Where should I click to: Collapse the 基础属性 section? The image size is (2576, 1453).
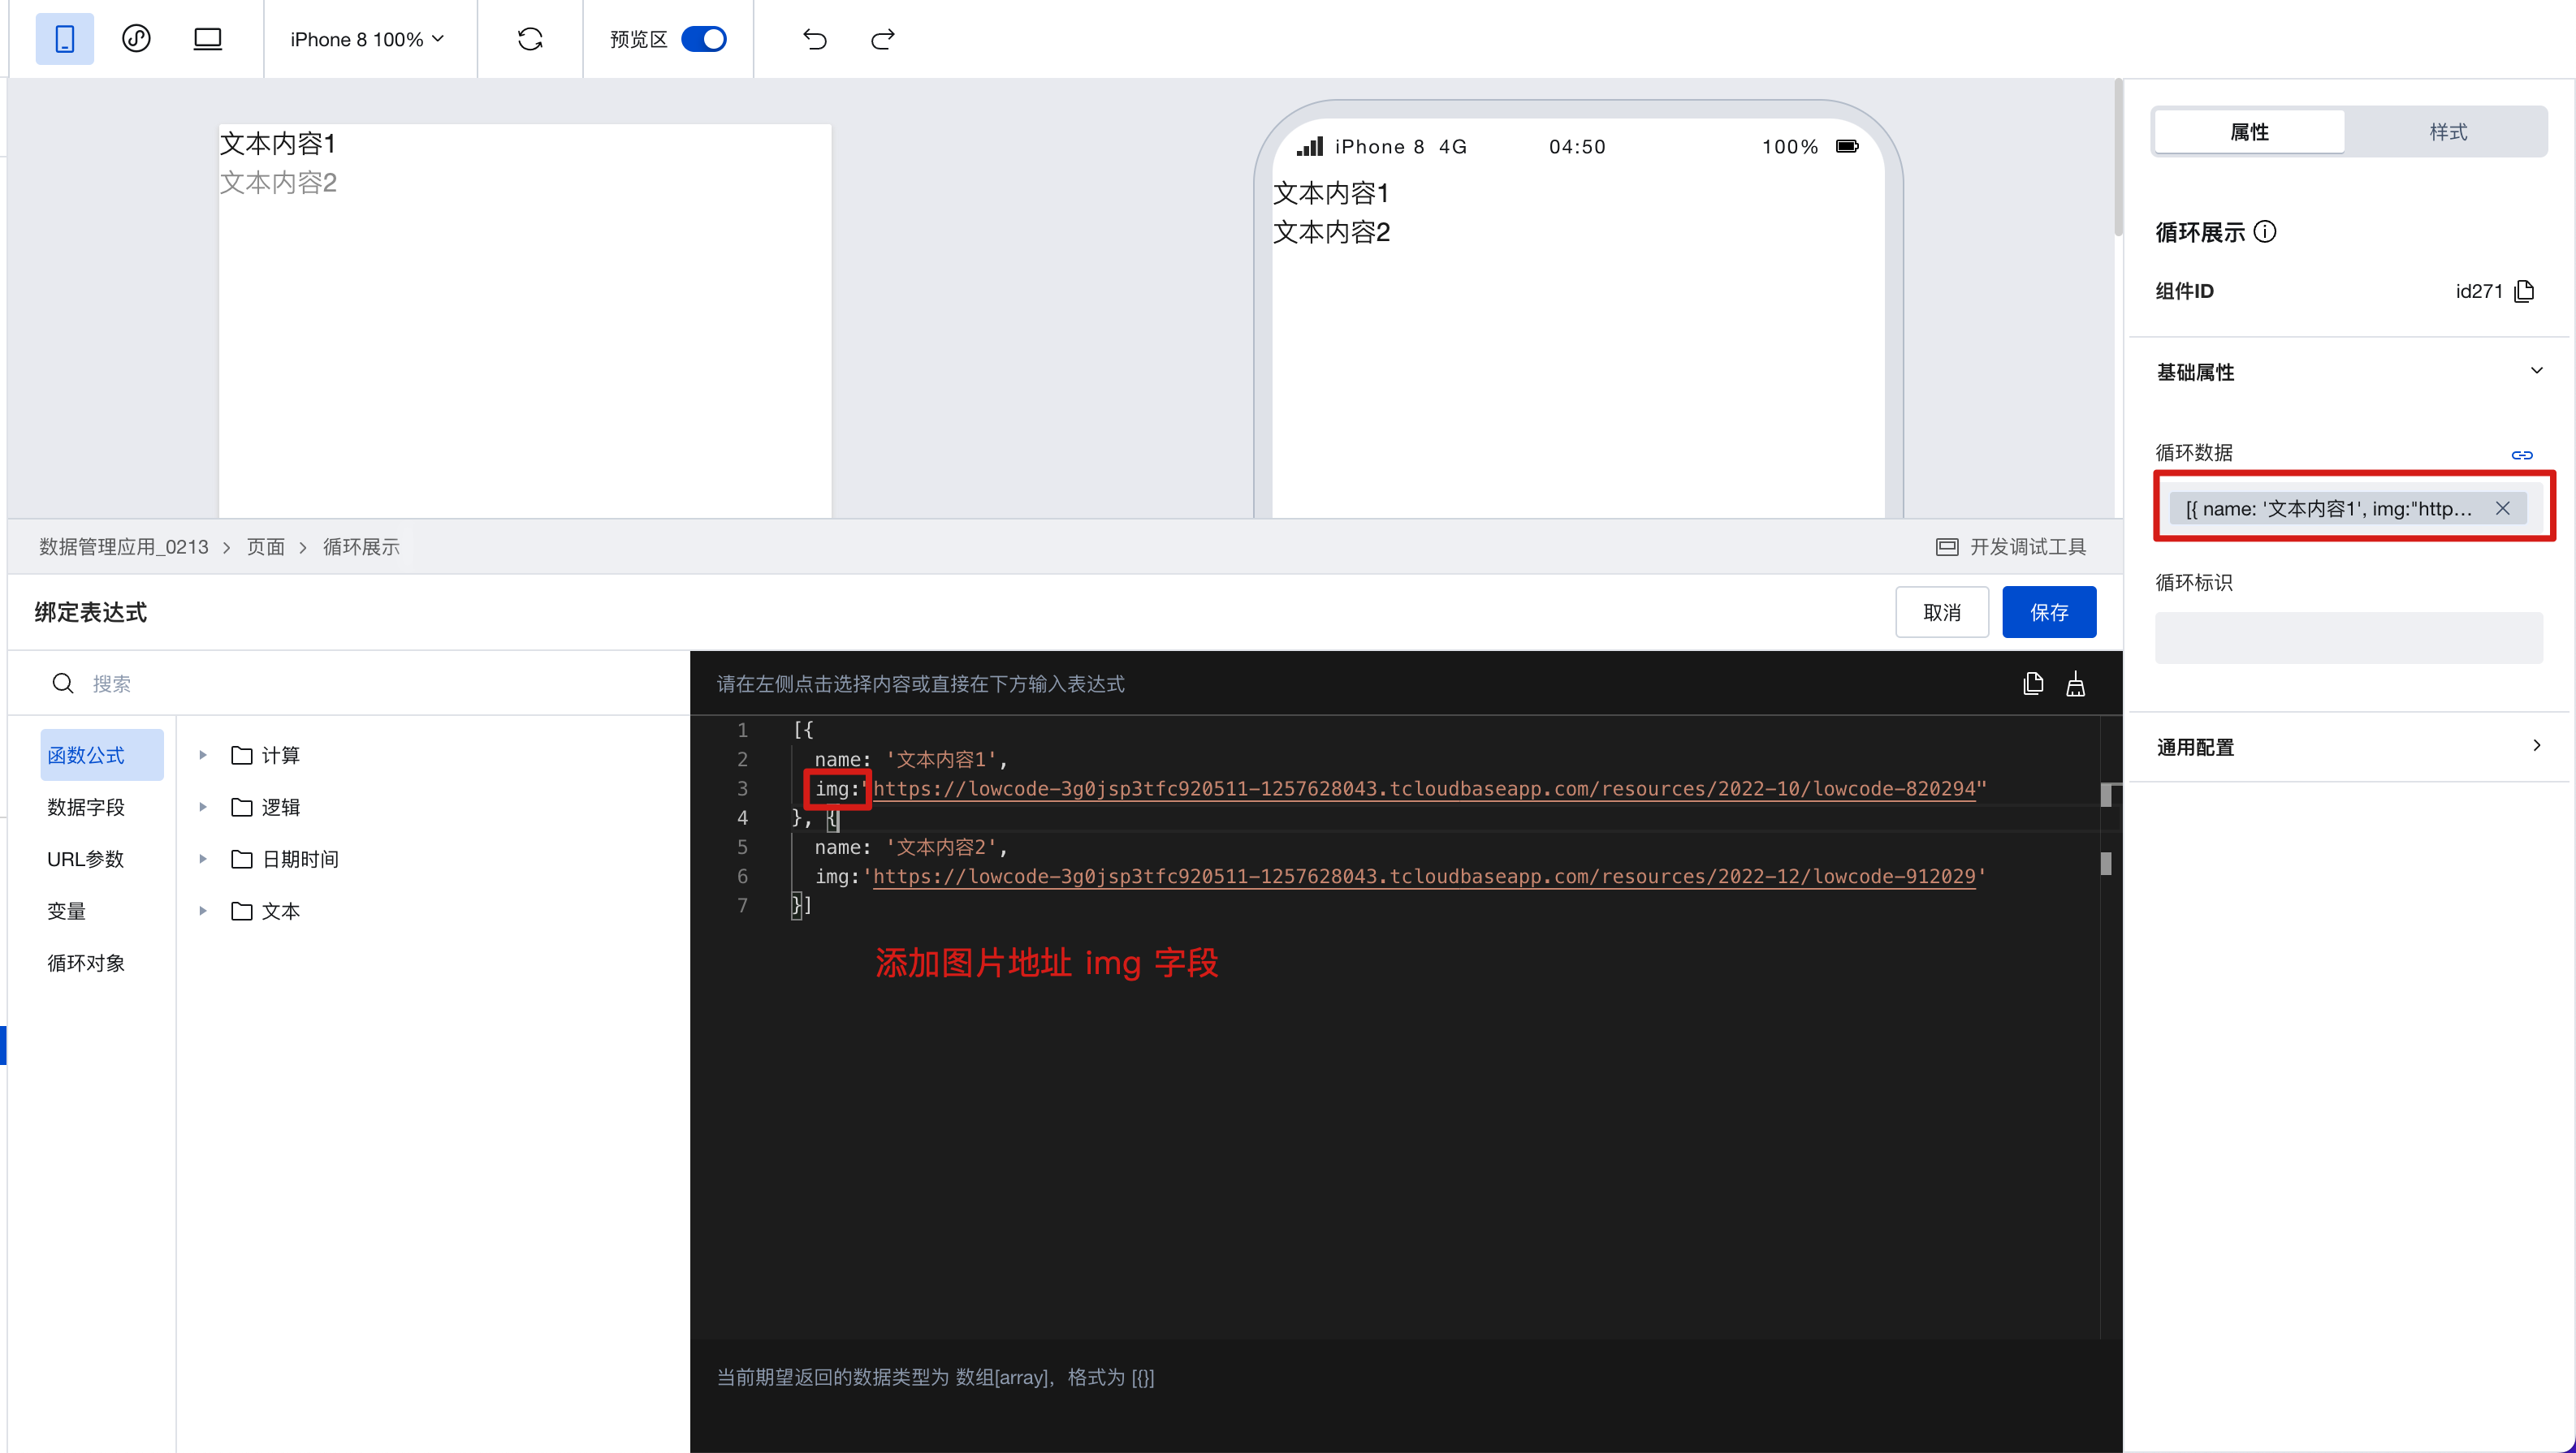2537,371
